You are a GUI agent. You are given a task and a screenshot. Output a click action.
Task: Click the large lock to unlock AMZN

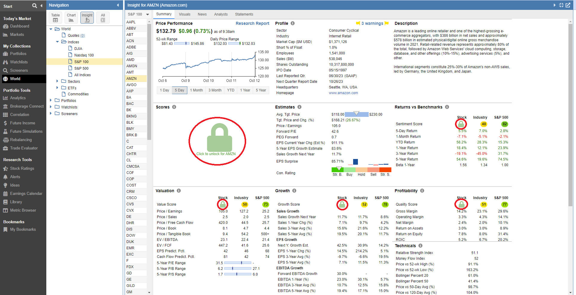pyautogui.click(x=220, y=138)
